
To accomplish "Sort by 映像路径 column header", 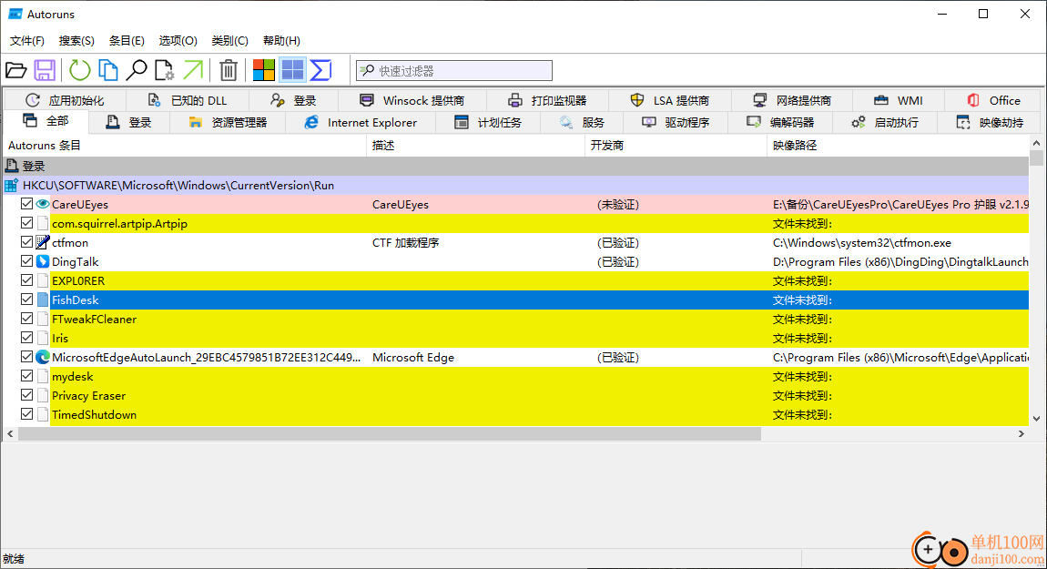I will tap(898, 145).
